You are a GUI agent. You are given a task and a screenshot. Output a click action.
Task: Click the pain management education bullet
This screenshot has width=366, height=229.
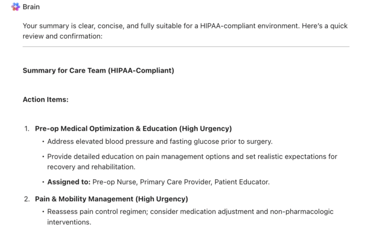point(192,162)
